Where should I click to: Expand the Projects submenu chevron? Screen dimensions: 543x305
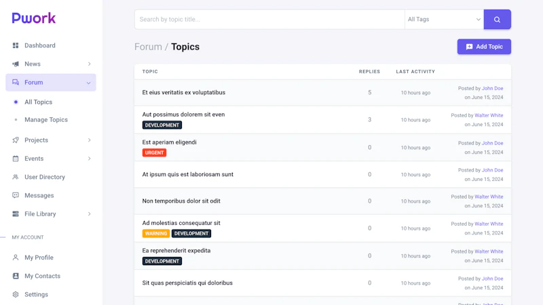[x=89, y=140]
